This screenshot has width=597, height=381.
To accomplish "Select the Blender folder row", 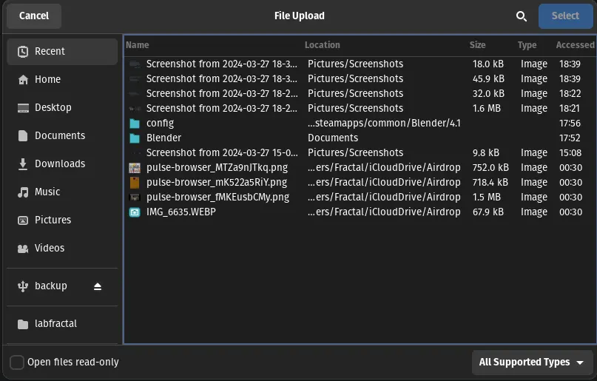I will click(x=360, y=138).
